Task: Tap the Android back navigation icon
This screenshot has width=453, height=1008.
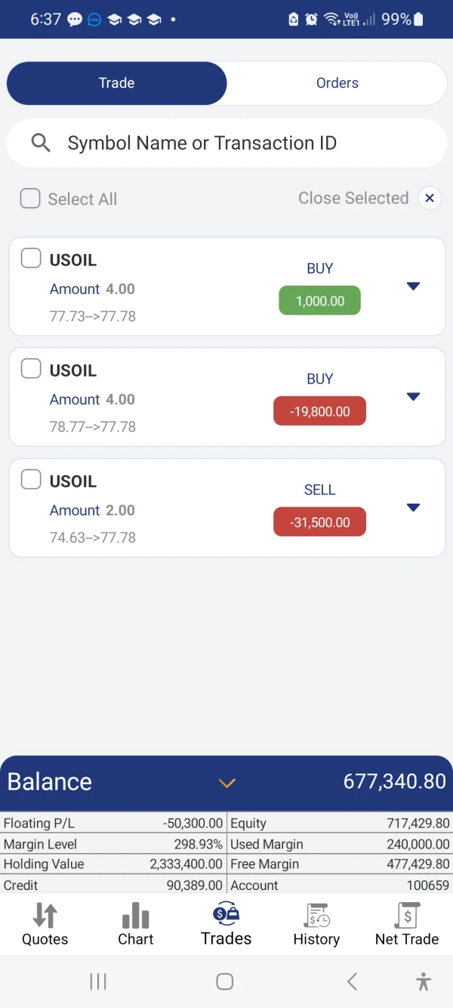Action: [x=352, y=982]
